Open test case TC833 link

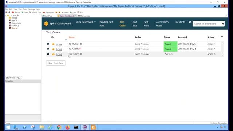click(x=59, y=49)
